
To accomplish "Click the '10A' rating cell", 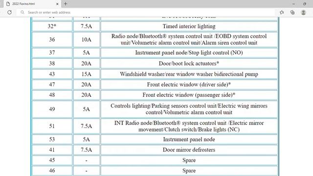I will (x=86, y=40).
